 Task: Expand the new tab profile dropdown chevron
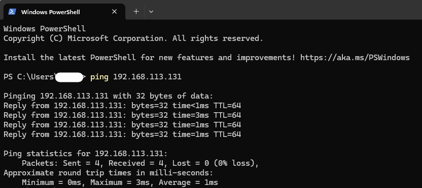(151, 12)
